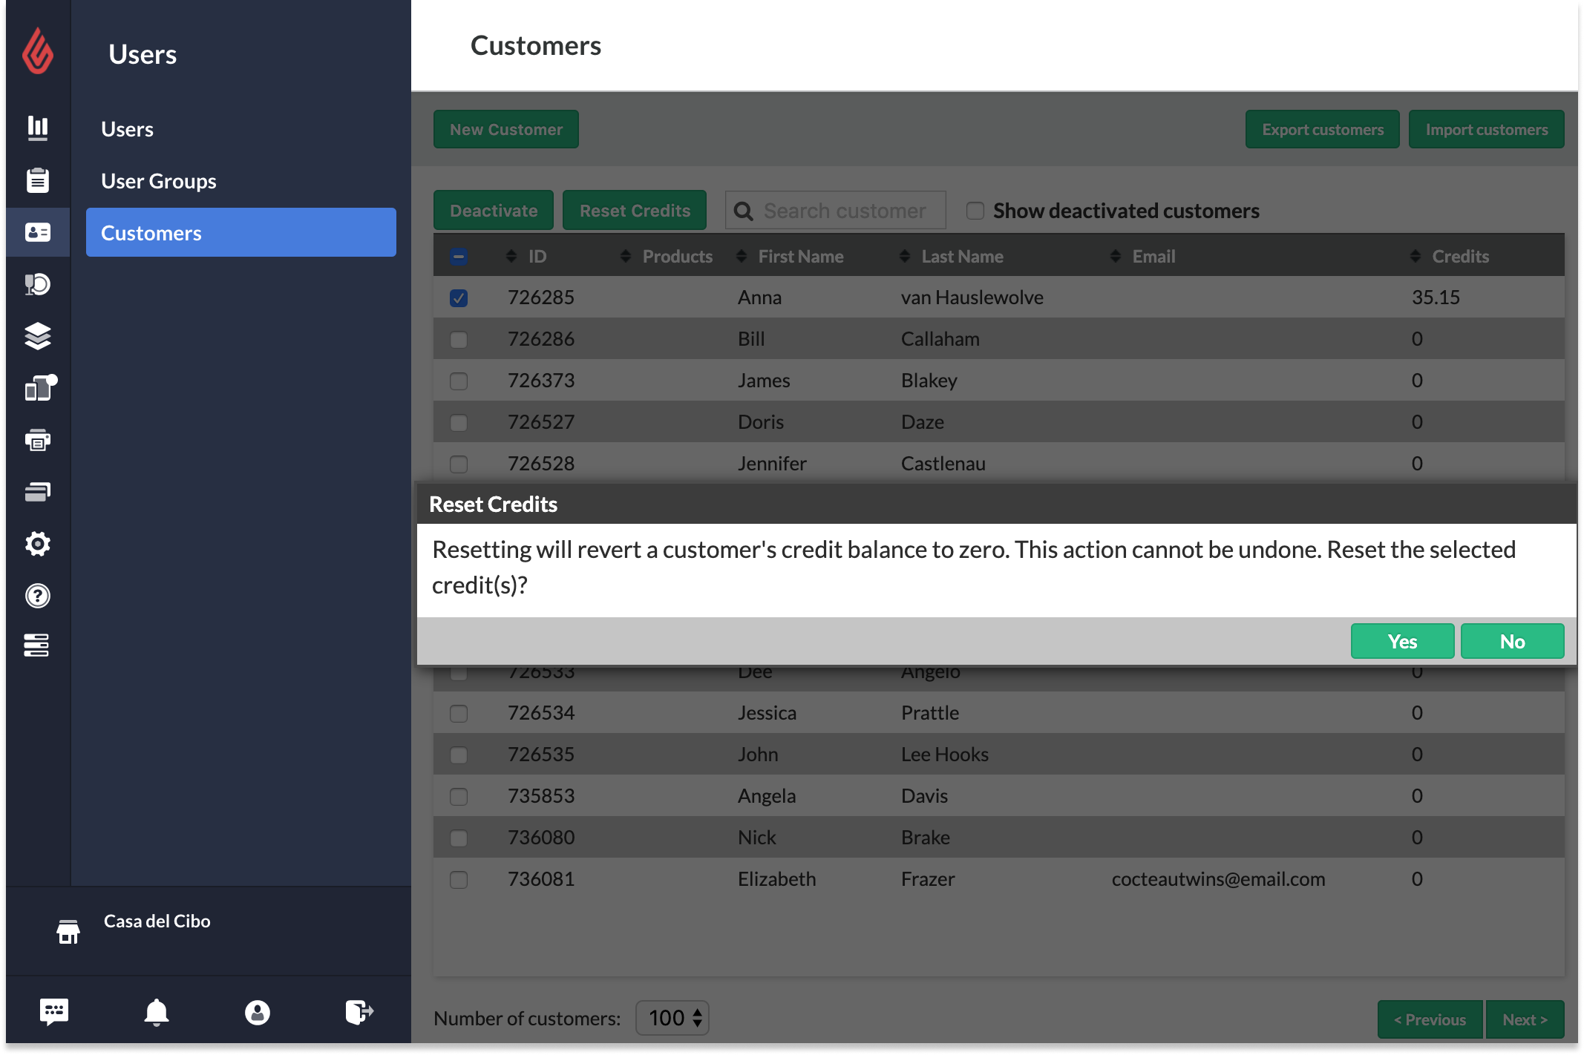Check the checkbox for customer 726286
Screen dimensions: 1584x1055
(459, 338)
